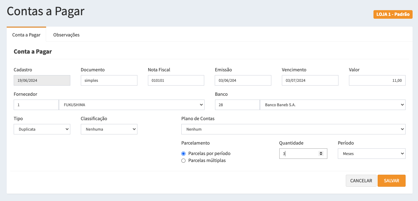Click into the Nota Fiscal field

point(176,81)
